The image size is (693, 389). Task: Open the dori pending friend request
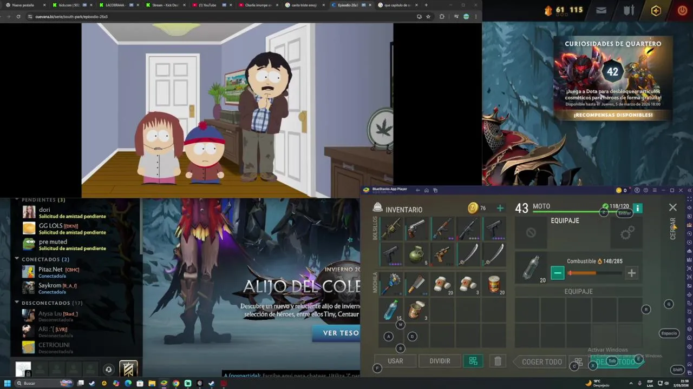[x=73, y=213]
